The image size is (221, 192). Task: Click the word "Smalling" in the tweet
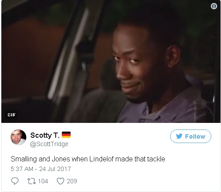click(24, 159)
